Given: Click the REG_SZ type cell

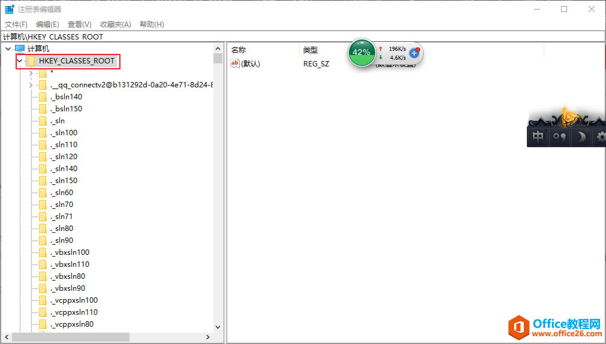Looking at the screenshot, I should [x=316, y=63].
